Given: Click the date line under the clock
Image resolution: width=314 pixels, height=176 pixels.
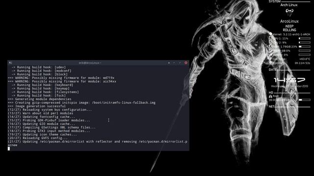Looking at the screenshot, I should [x=289, y=86].
